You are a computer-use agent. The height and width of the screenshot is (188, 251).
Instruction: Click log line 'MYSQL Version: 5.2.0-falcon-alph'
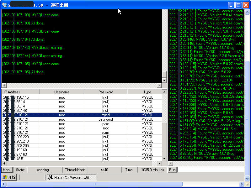pos(206,56)
